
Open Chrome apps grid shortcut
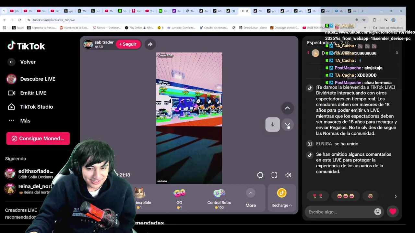pyautogui.click(x=4, y=28)
